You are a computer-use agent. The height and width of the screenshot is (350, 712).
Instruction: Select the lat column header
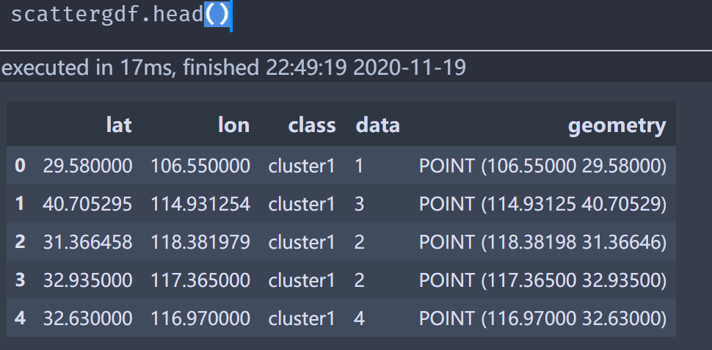(x=118, y=125)
